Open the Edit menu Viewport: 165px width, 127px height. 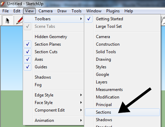tap(17, 11)
